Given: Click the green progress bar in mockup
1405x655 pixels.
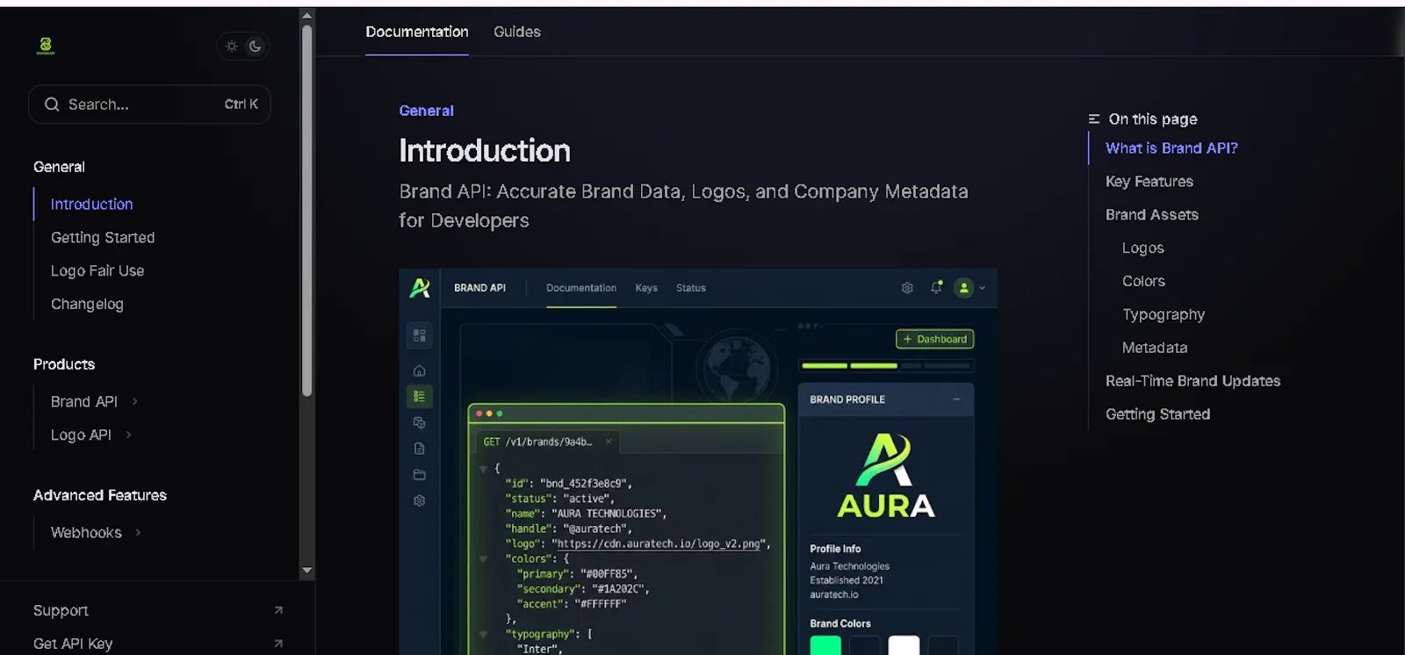Looking at the screenshot, I should [x=849, y=365].
